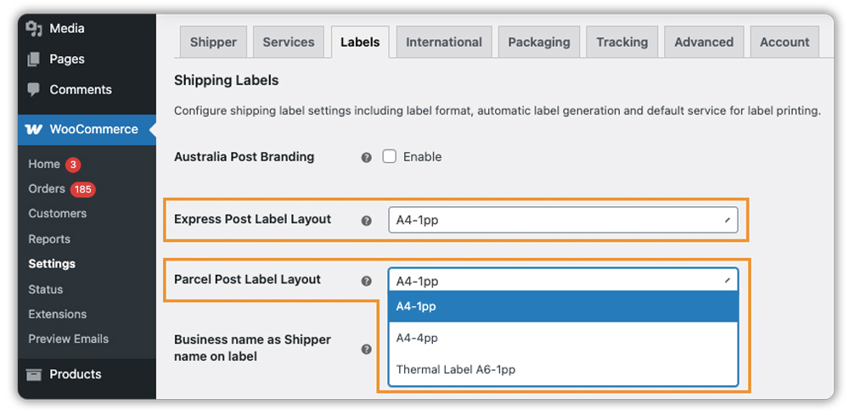Click the Media library icon in sidebar
This screenshot has width=849, height=415.
click(34, 28)
